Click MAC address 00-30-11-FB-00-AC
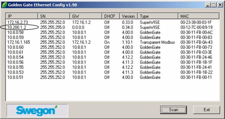Screen dimensions: 225x119 coord(197,32)
